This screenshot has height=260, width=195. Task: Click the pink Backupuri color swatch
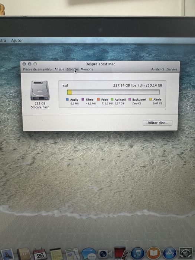(x=130, y=99)
